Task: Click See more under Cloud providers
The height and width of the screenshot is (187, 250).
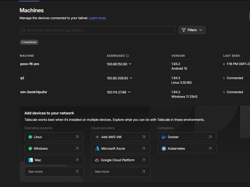Action: tap(120, 172)
